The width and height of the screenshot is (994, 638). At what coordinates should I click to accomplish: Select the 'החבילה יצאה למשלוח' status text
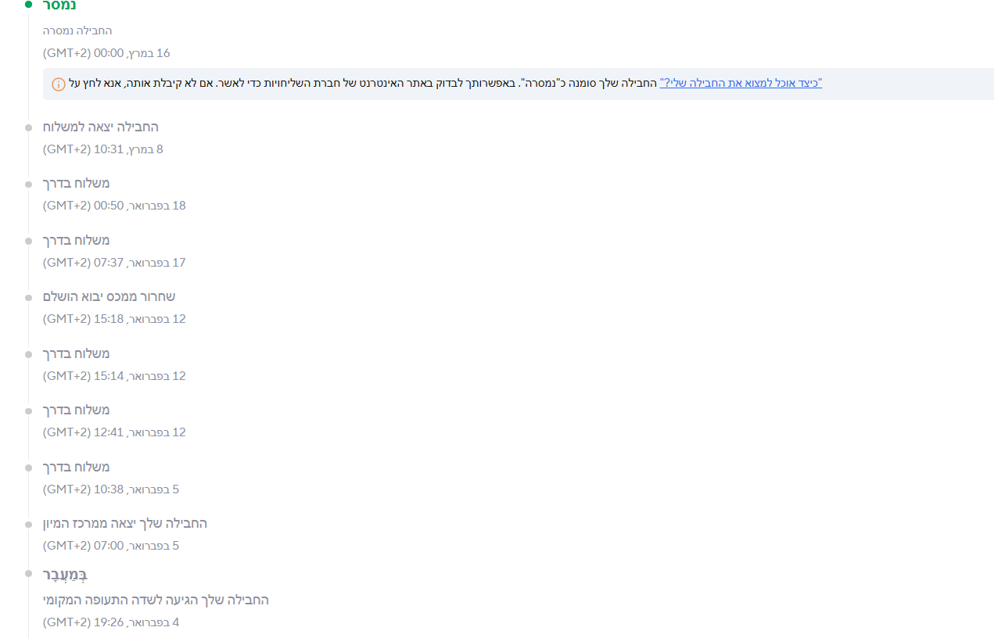(x=101, y=127)
